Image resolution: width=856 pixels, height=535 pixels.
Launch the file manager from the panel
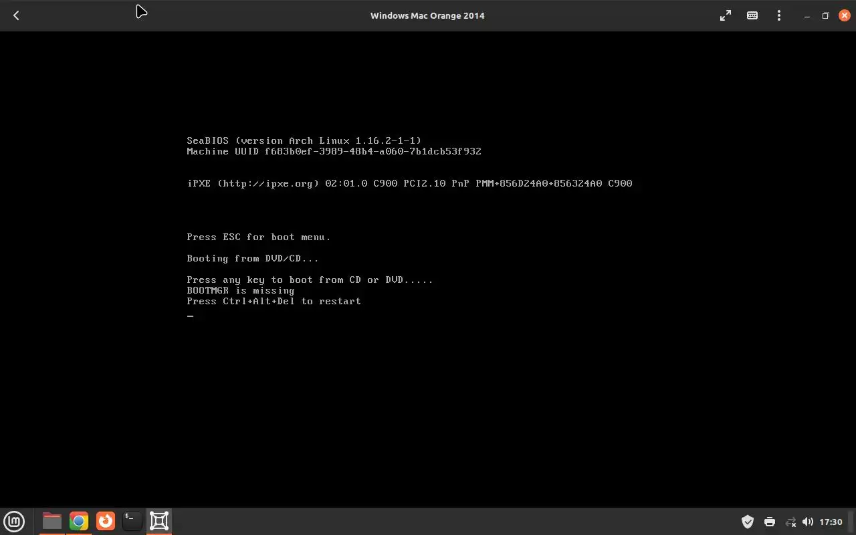pyautogui.click(x=51, y=521)
